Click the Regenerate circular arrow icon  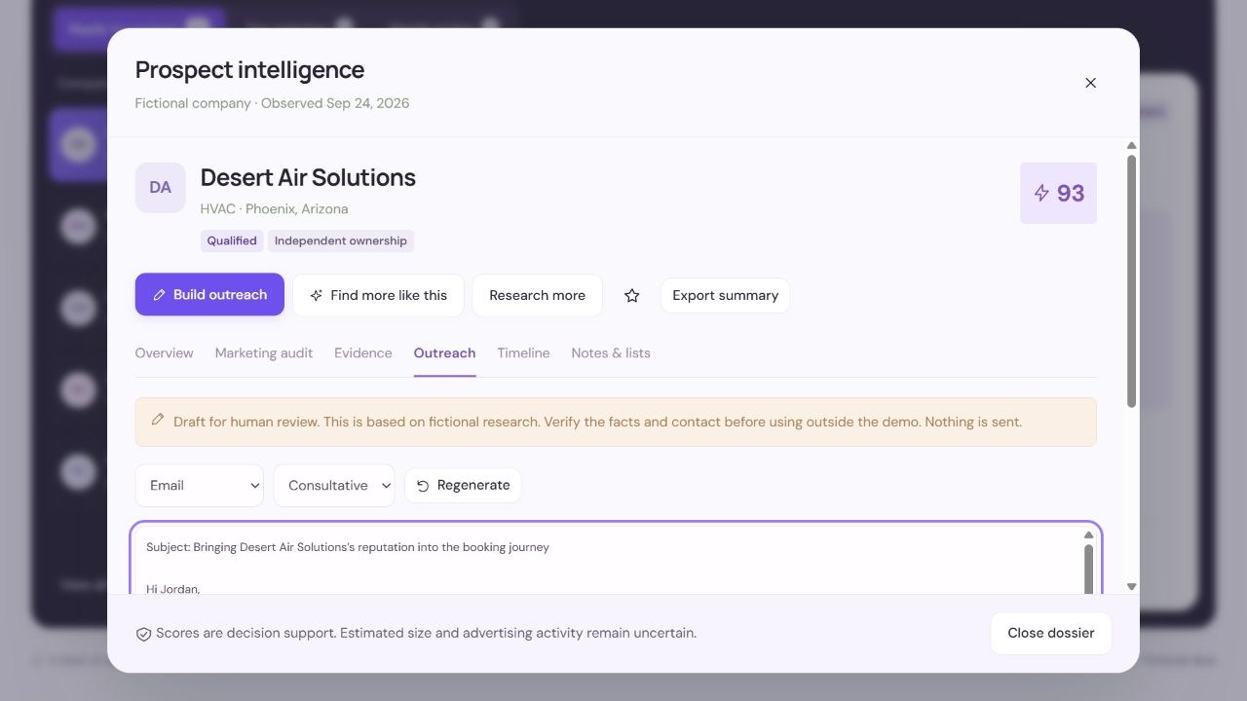[x=423, y=486]
